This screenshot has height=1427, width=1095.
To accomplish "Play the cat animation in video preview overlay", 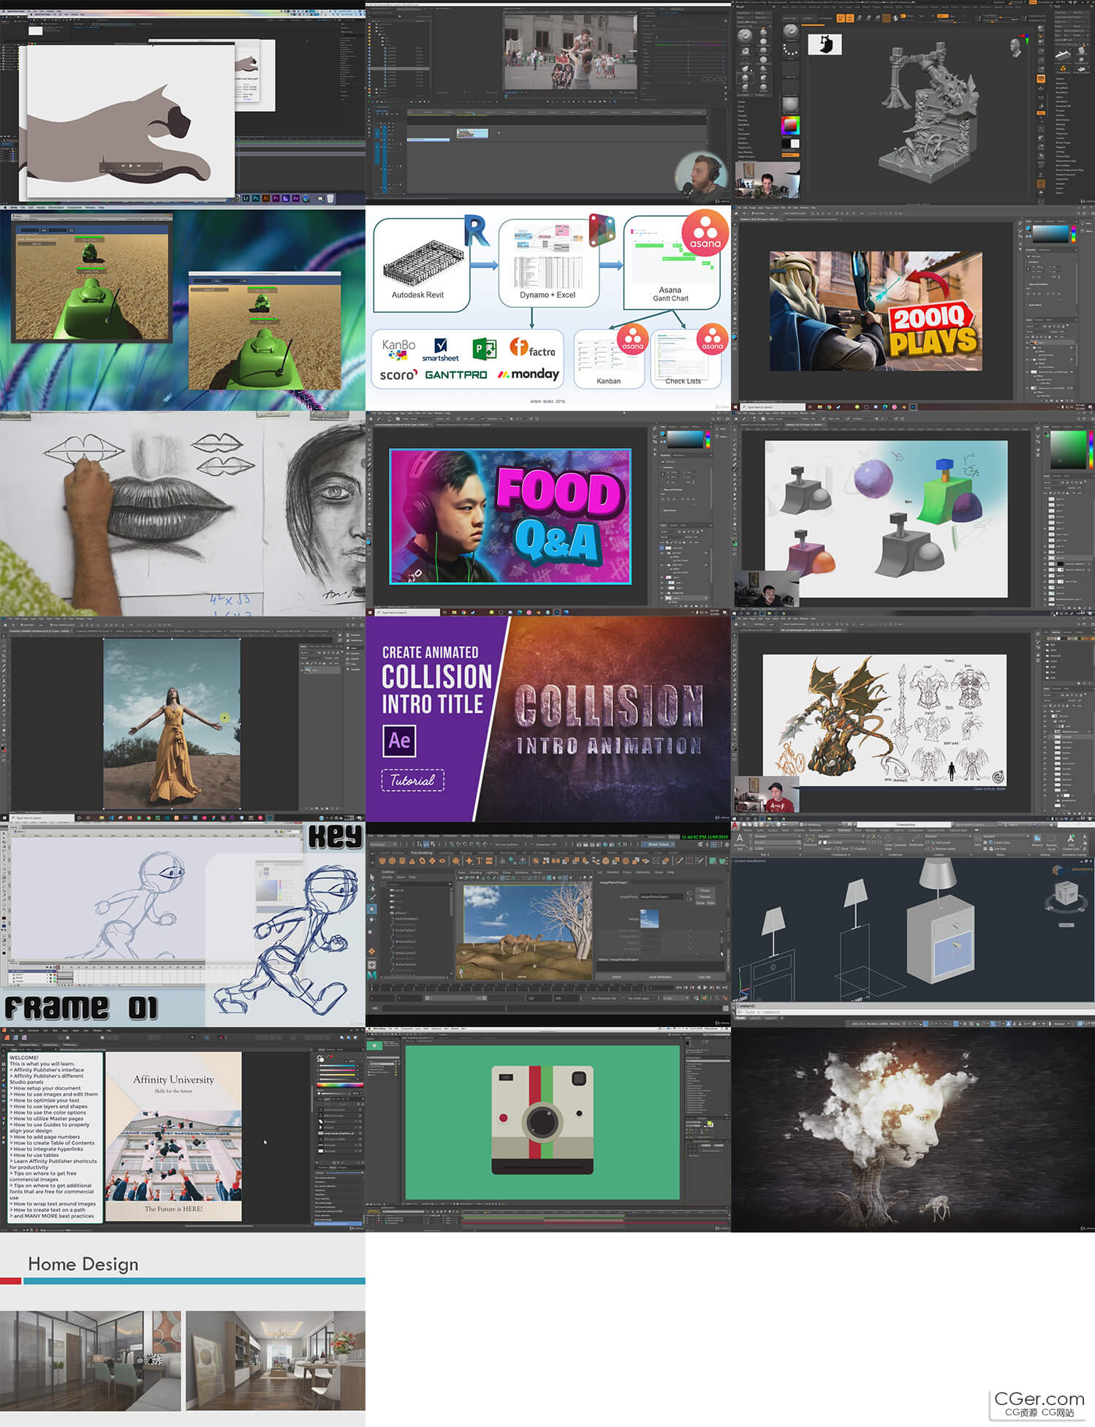I will (x=131, y=166).
